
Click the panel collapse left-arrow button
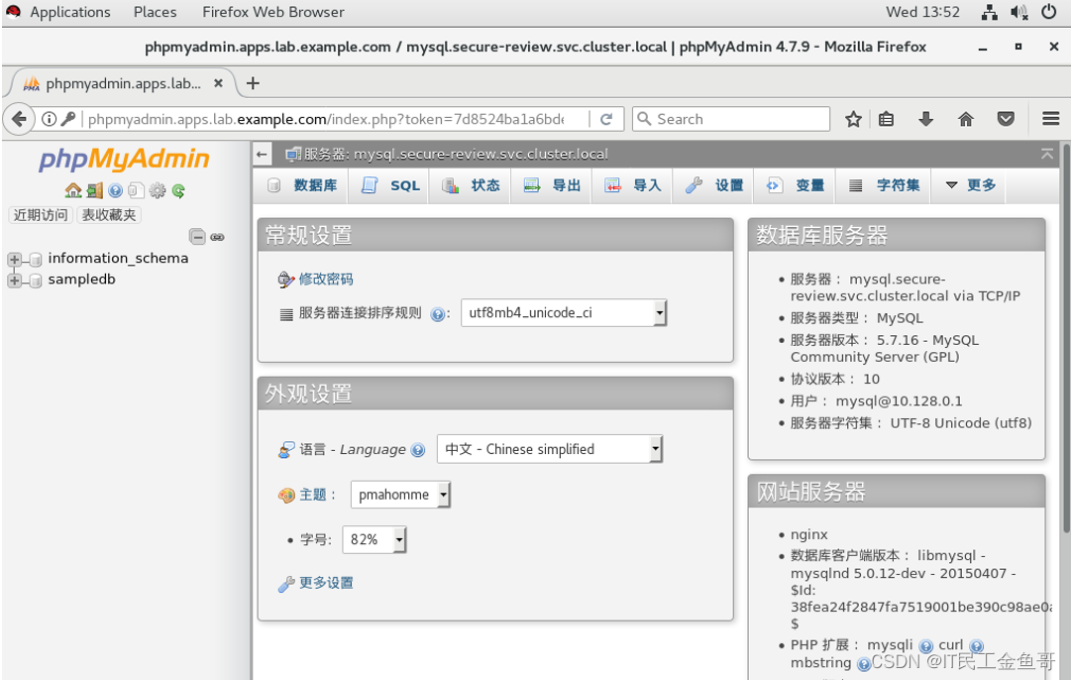pyautogui.click(x=263, y=154)
